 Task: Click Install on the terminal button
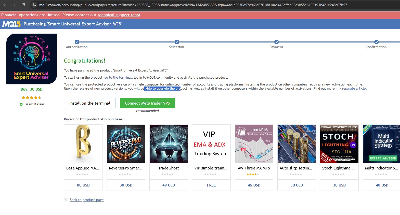pyautogui.click(x=90, y=103)
